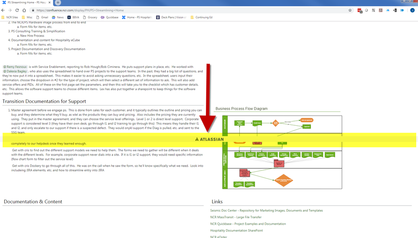
Task: Click the iCloud cloud extension icon
Action: coord(388,10)
